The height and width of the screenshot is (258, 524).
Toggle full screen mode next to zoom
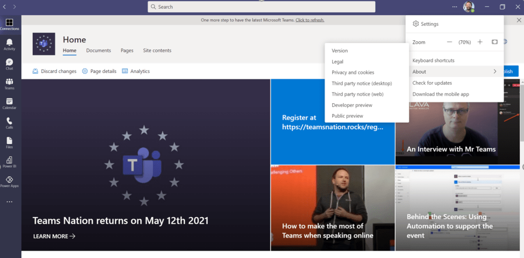[494, 42]
